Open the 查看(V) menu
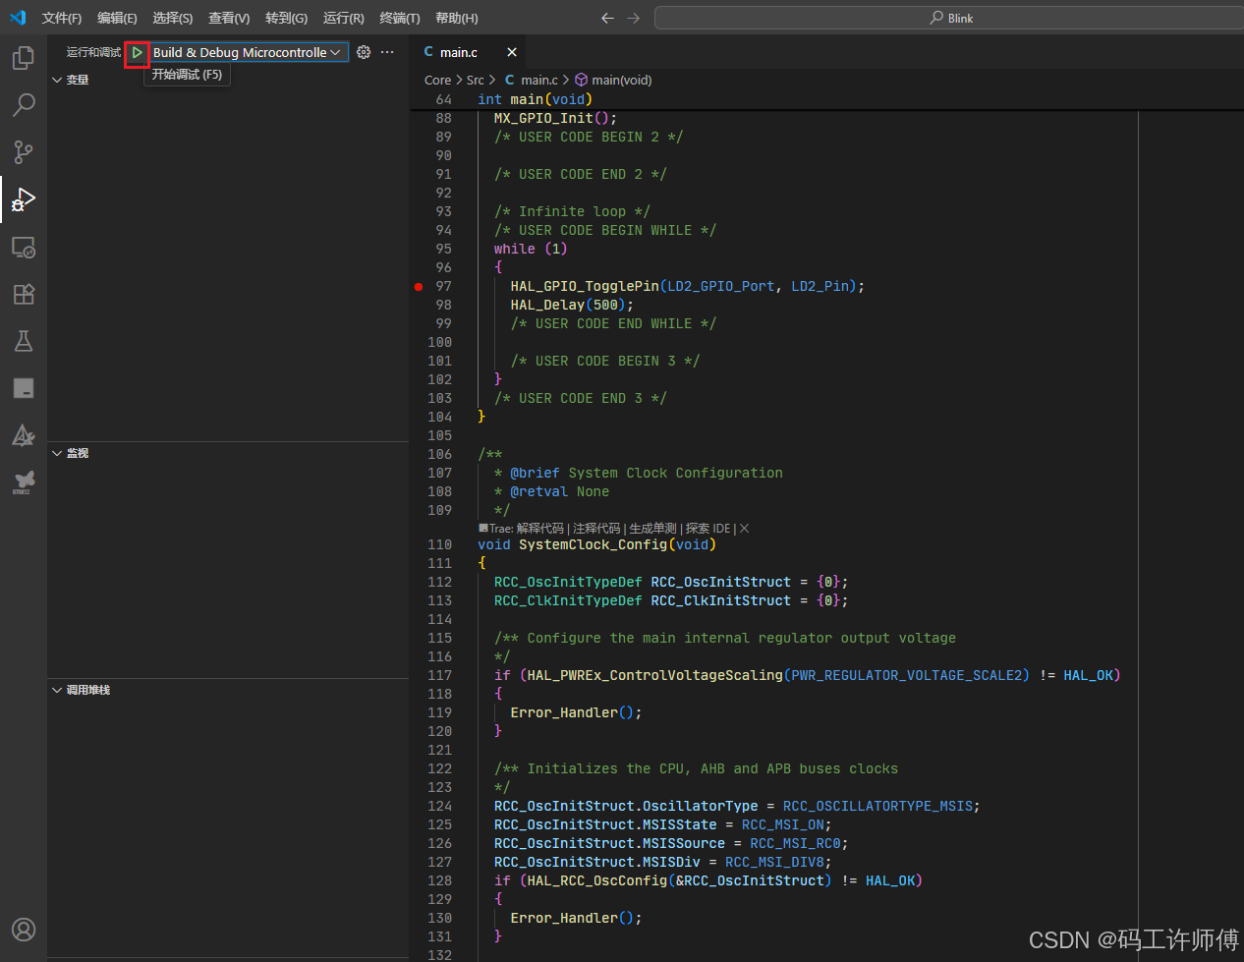Viewport: 1244px width, 962px height. coord(229,18)
